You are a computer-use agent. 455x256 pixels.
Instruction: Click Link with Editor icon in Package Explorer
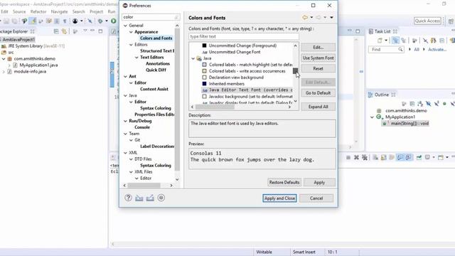pyautogui.click(x=64, y=31)
